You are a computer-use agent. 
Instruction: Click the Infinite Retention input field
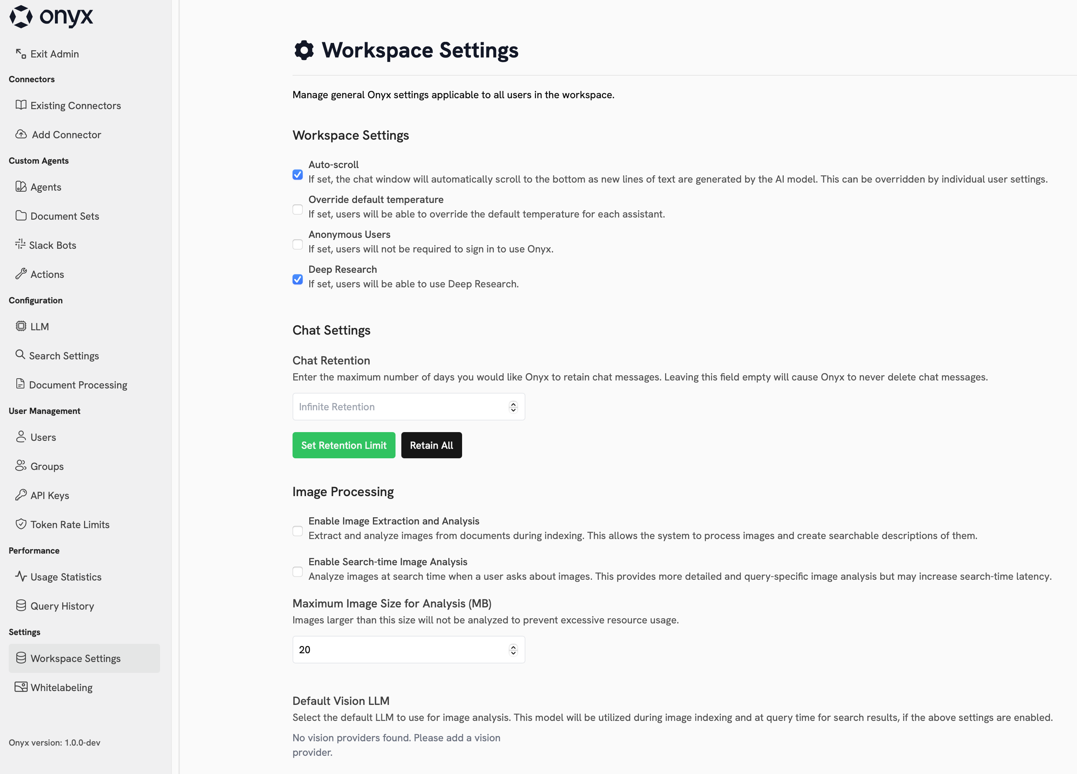[399, 407]
